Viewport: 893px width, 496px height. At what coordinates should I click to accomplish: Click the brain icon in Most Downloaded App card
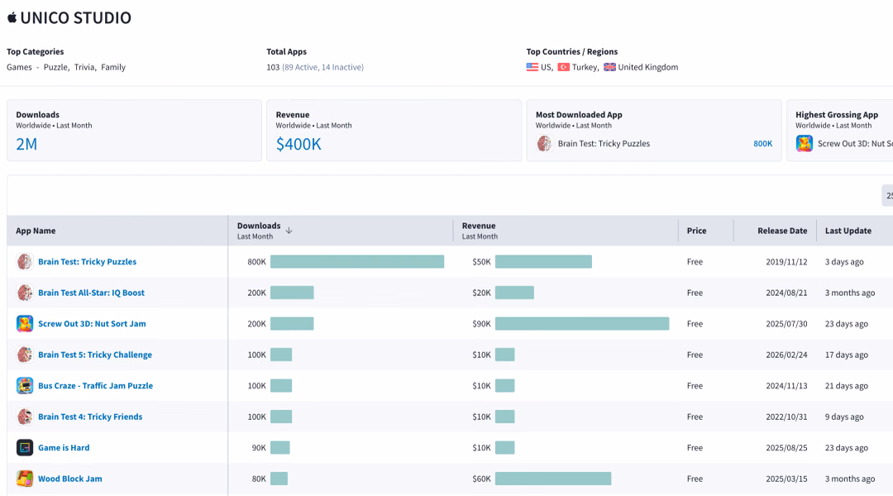(544, 144)
